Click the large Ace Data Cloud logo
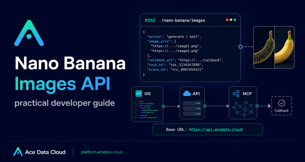The width and height of the screenshot is (305, 162). 29,33
